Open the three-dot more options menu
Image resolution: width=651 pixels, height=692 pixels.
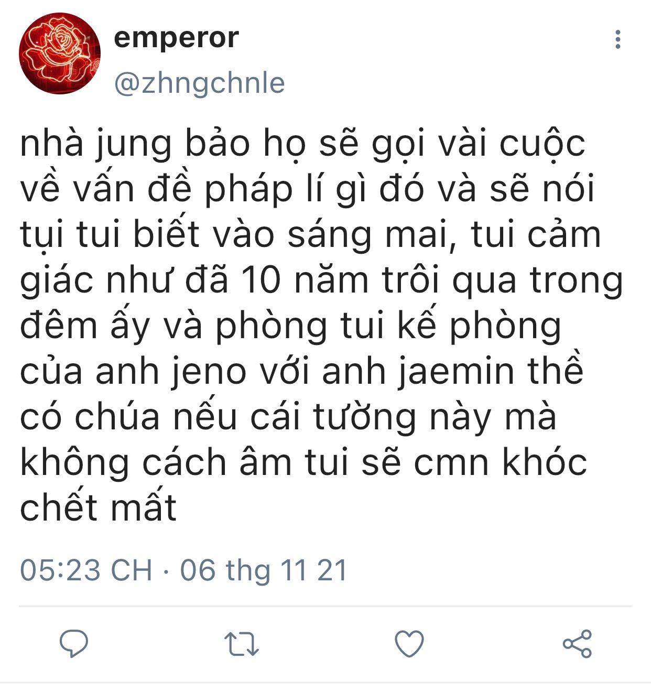pyautogui.click(x=619, y=39)
